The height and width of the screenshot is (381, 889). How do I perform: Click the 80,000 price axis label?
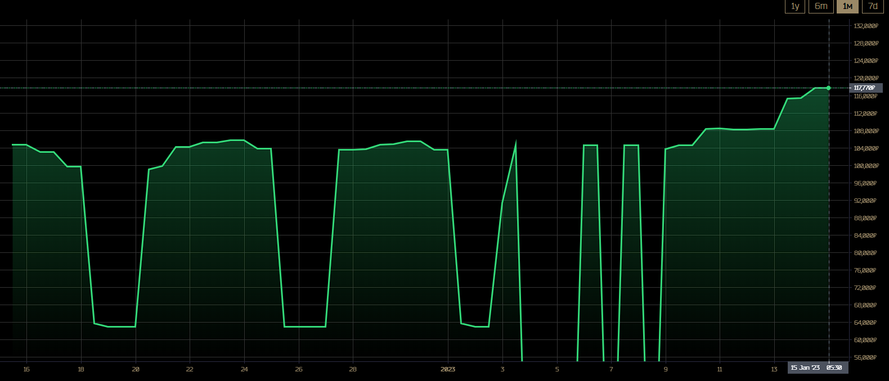pyautogui.click(x=865, y=253)
